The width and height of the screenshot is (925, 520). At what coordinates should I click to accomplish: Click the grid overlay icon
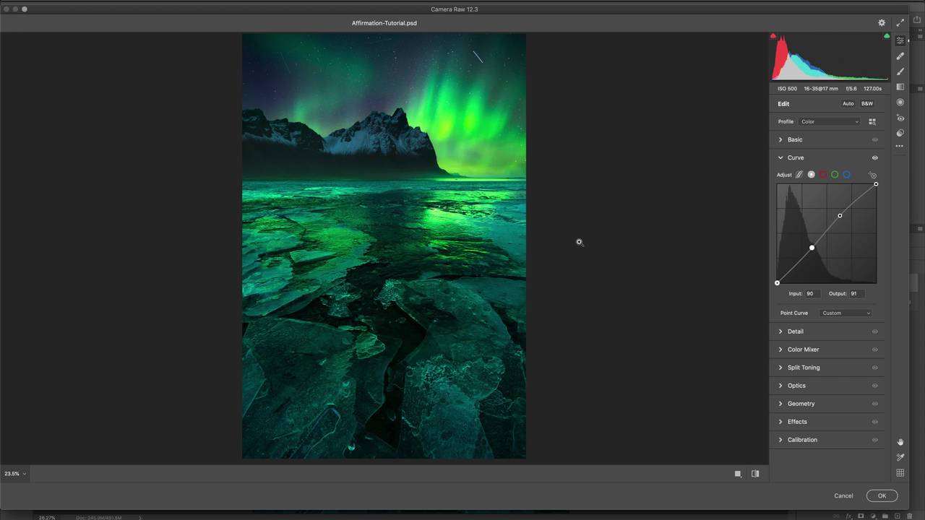point(900,473)
